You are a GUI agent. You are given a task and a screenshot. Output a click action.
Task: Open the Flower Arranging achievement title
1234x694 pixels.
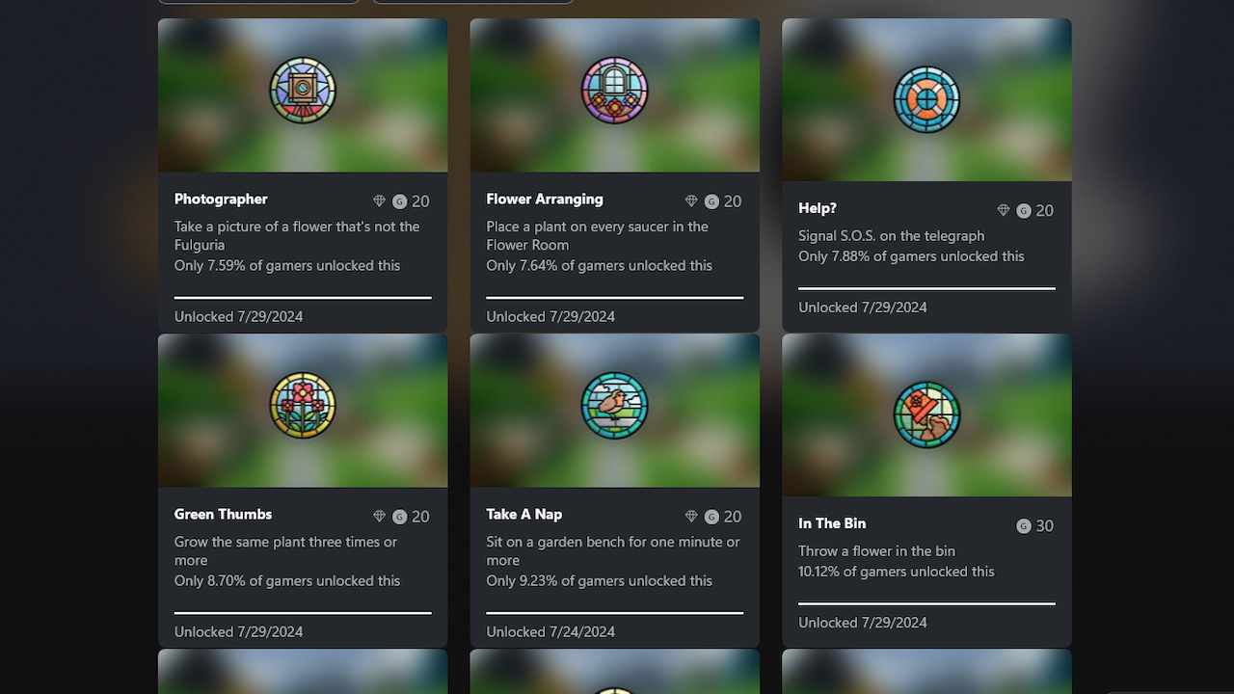coord(545,200)
